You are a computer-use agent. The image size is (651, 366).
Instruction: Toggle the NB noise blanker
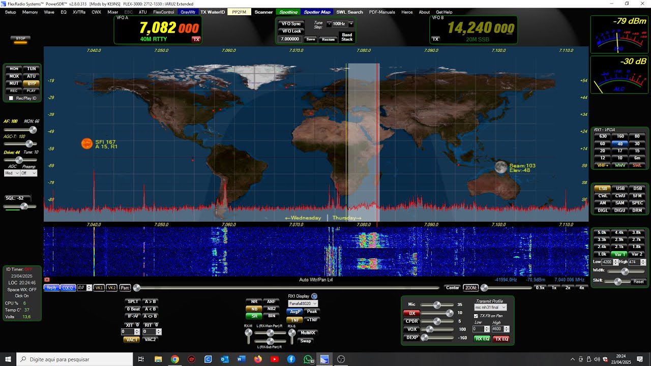[x=254, y=309]
